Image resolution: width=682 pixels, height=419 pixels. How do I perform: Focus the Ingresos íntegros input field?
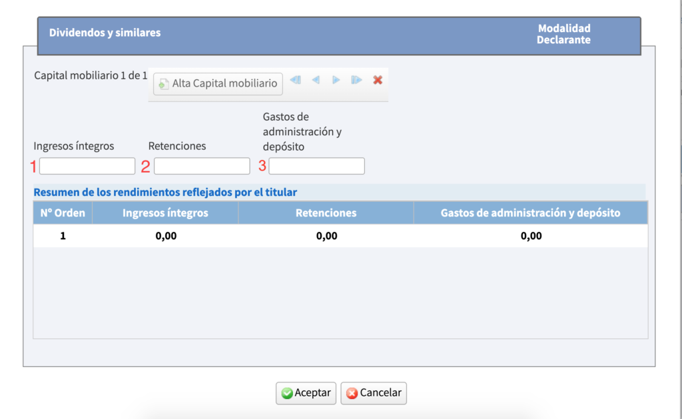coord(87,166)
